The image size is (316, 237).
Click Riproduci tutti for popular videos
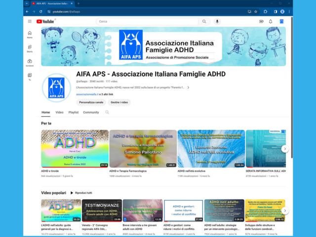tap(81, 193)
